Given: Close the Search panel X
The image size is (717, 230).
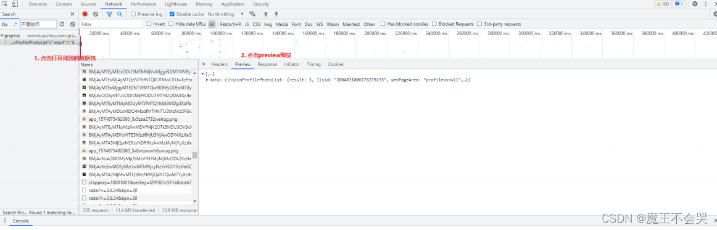Looking at the screenshot, I should pos(72,14).
